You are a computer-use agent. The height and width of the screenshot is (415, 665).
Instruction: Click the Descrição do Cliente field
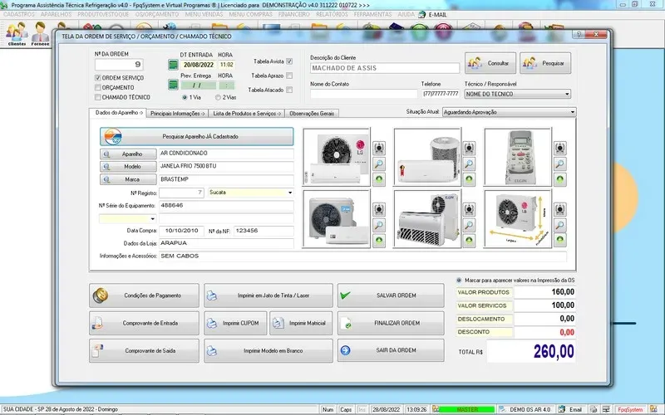coord(384,69)
